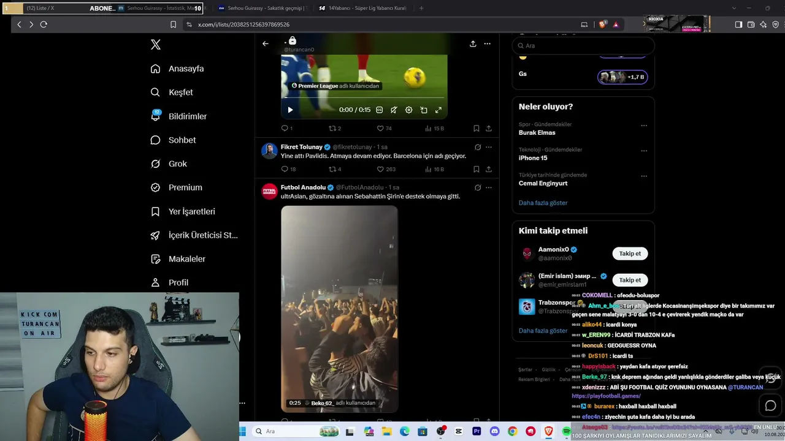
Task: Open more options for iPhone 15 trend
Action: pyautogui.click(x=644, y=151)
